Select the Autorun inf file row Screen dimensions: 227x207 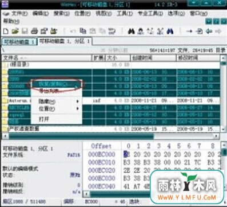coord(111,100)
